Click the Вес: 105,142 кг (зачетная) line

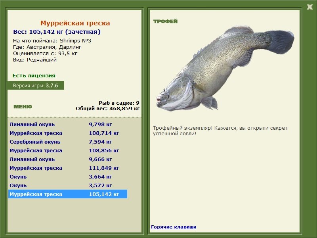click(x=57, y=32)
